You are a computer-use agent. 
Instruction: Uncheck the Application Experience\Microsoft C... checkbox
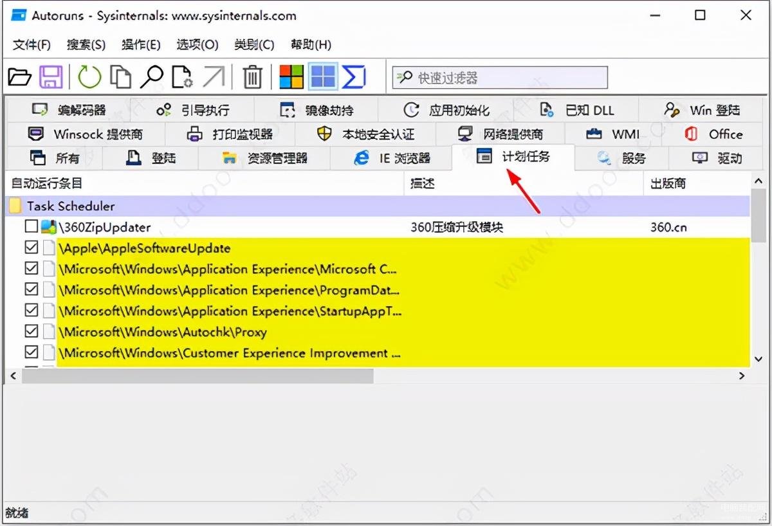coord(31,268)
